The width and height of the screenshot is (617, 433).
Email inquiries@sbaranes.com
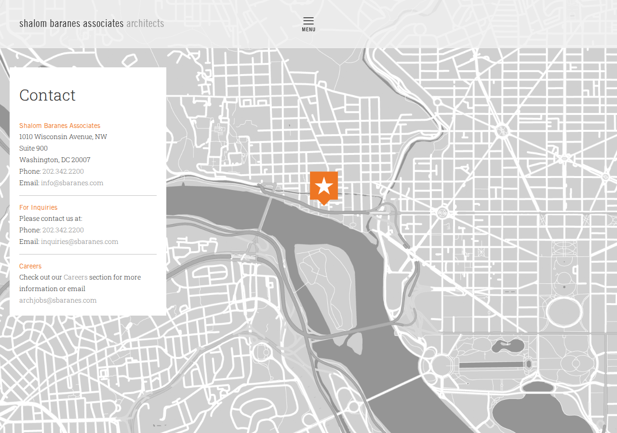80,242
